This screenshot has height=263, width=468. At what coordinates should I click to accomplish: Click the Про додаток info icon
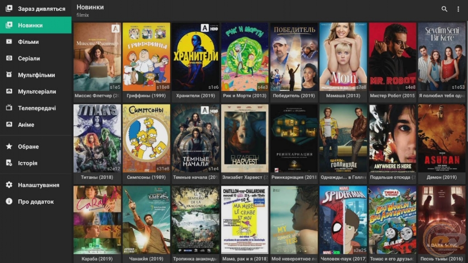pyautogui.click(x=9, y=201)
